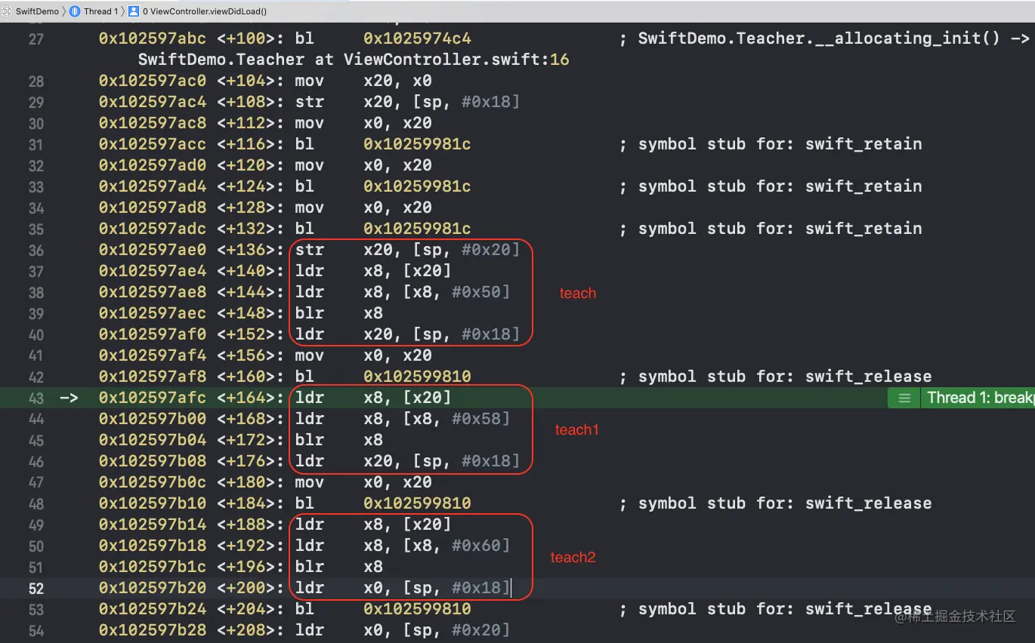Image resolution: width=1035 pixels, height=643 pixels.
Task: Click address 0x102597b08
Action: click(153, 461)
